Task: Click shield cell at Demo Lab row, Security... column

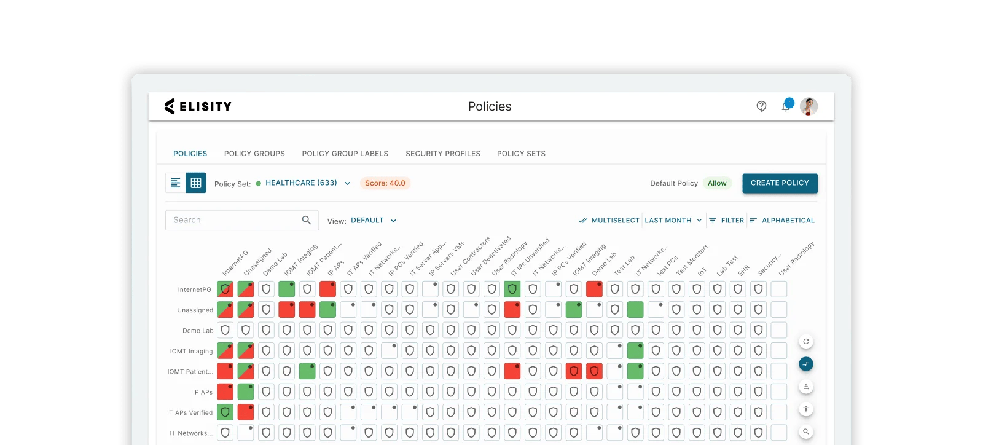Action: point(758,330)
